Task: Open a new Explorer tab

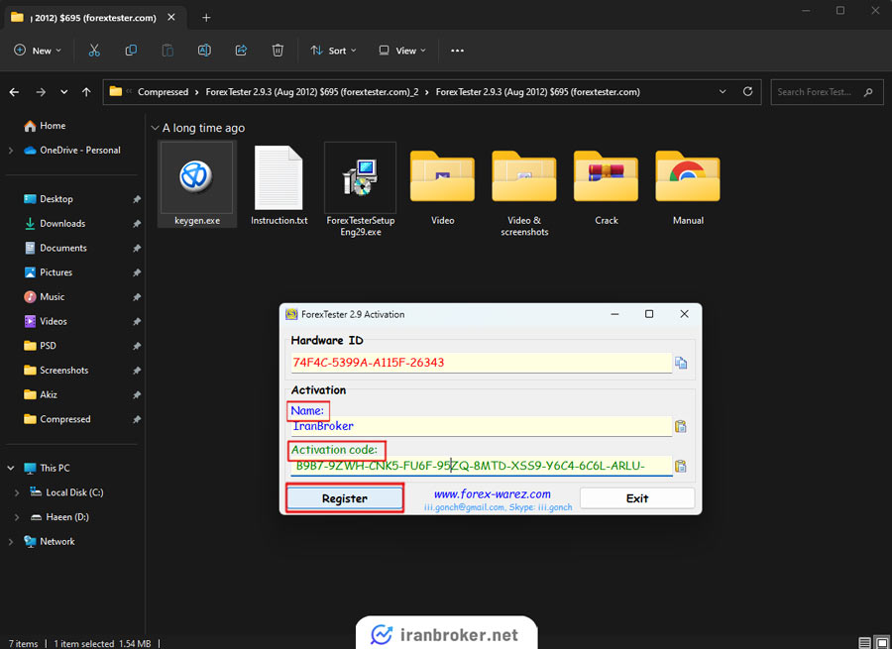Action: (x=206, y=18)
